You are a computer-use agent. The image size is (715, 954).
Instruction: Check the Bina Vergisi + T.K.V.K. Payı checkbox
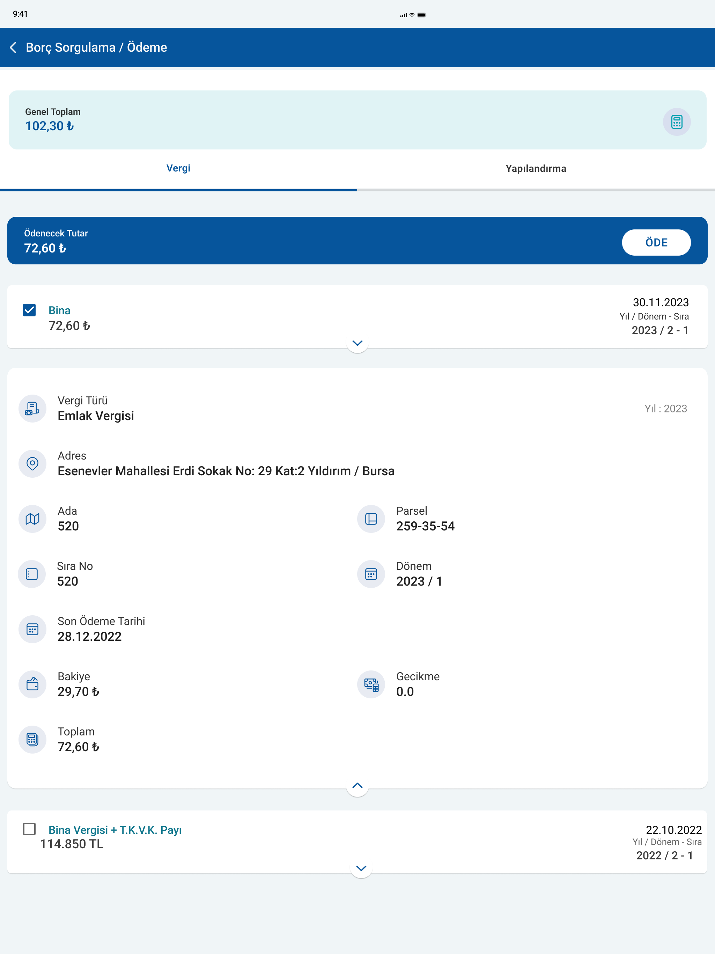29,829
